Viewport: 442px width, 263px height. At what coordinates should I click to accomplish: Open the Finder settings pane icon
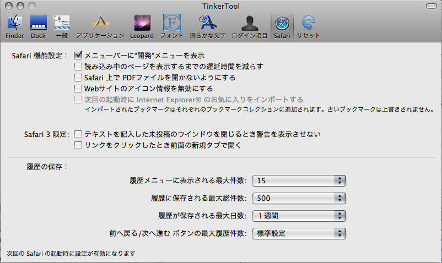[x=15, y=23]
